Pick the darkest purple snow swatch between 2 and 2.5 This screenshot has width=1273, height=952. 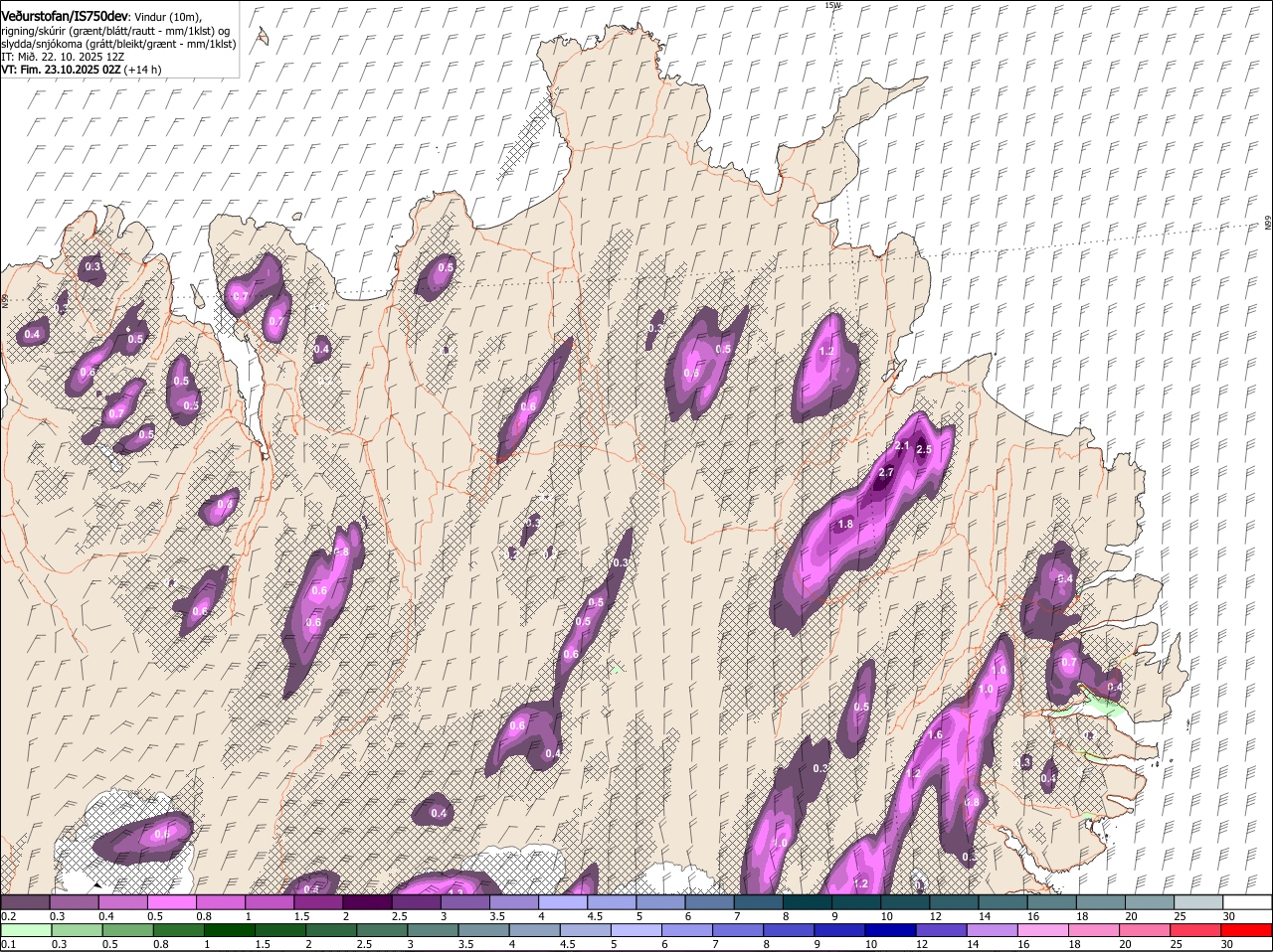click(368, 902)
